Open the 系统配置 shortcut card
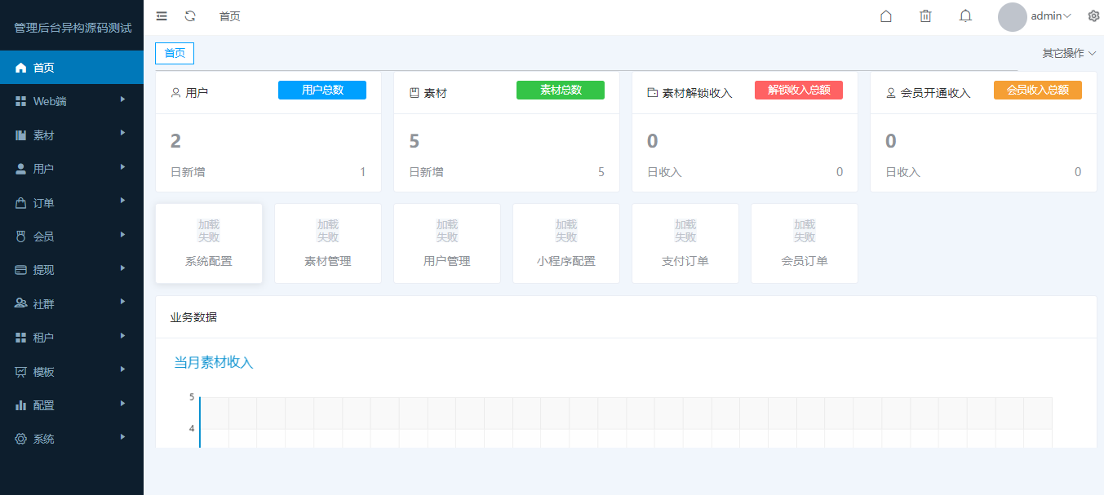 click(x=209, y=243)
